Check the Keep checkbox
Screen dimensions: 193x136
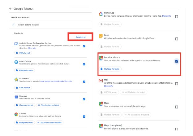coord(177,39)
